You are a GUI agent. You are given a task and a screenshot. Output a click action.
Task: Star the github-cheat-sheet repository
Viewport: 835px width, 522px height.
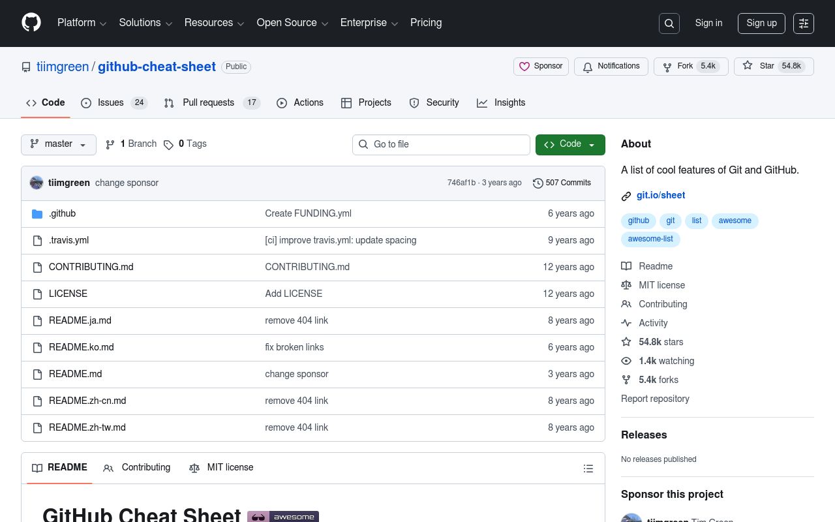[x=774, y=66]
